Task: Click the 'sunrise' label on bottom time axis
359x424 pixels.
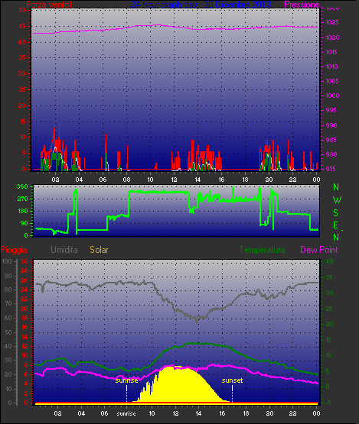Action: tap(126, 413)
